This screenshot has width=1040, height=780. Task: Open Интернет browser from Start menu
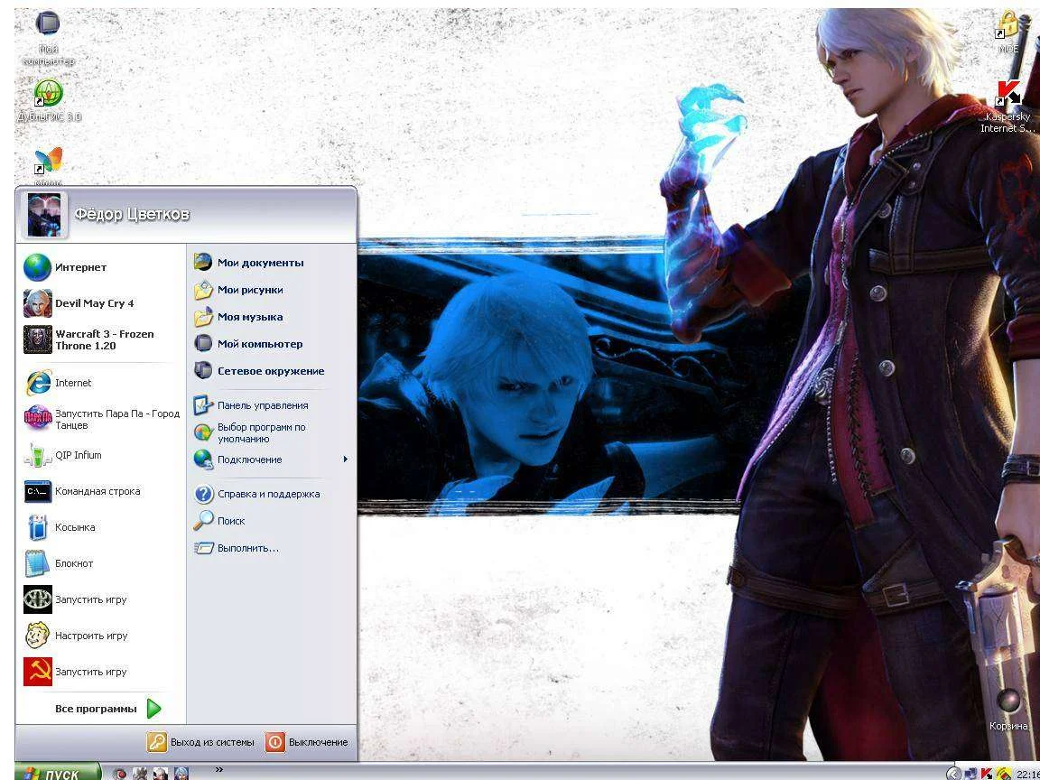(x=101, y=267)
